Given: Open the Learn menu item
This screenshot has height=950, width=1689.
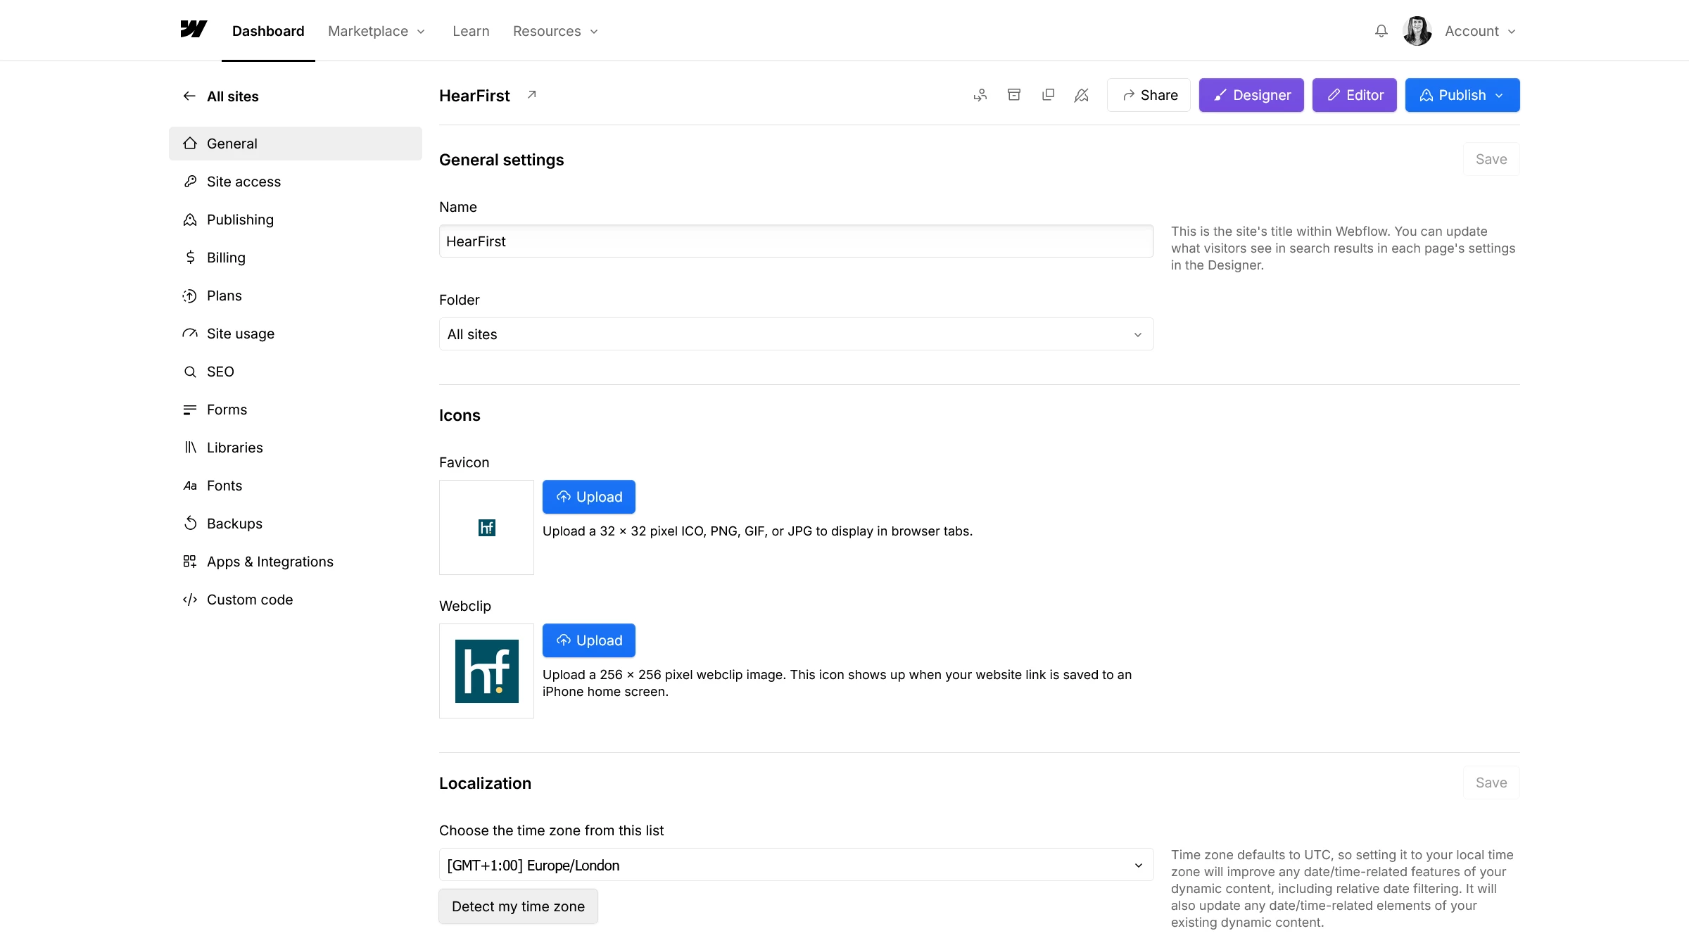Looking at the screenshot, I should point(470,31).
